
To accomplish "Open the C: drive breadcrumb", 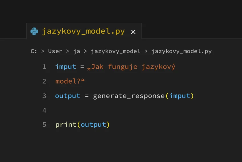I will point(34,51).
